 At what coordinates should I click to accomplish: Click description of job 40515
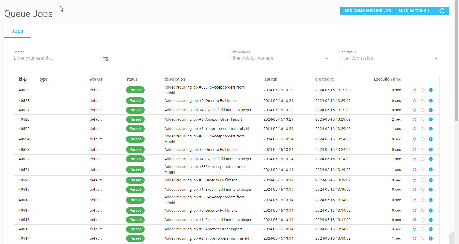click(x=203, y=229)
